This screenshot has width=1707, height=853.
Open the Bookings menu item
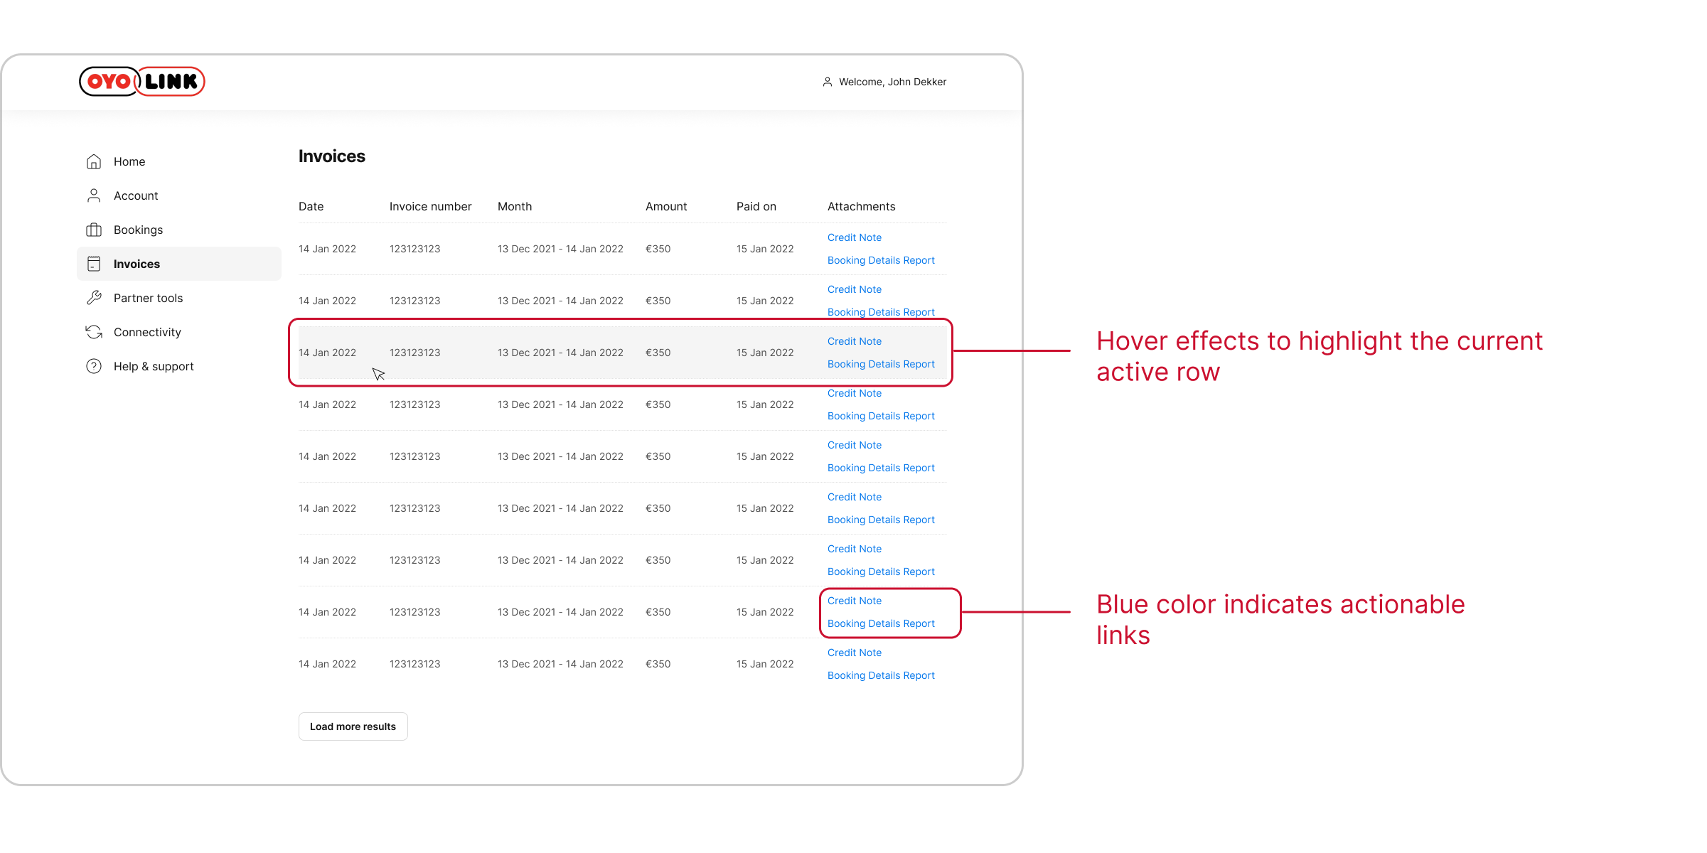coord(138,230)
